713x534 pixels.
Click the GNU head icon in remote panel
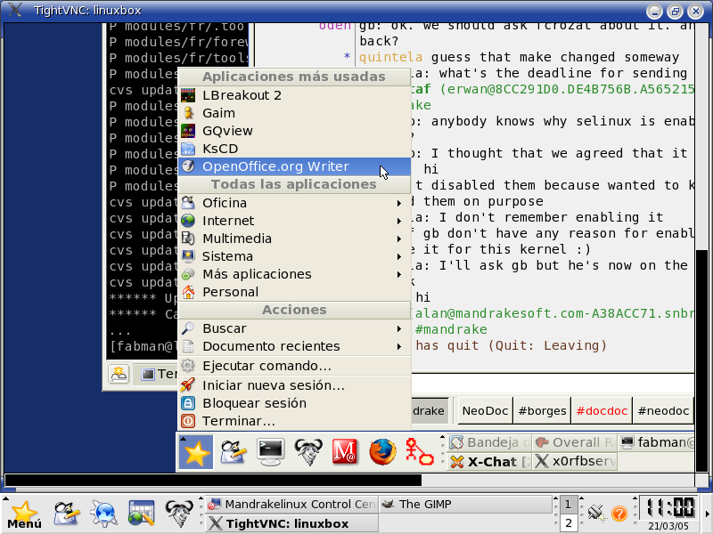[x=308, y=452]
